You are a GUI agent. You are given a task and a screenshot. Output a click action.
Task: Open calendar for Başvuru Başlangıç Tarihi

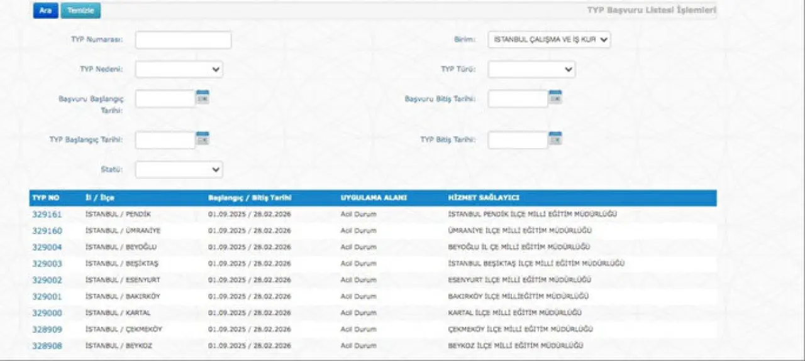tap(203, 97)
